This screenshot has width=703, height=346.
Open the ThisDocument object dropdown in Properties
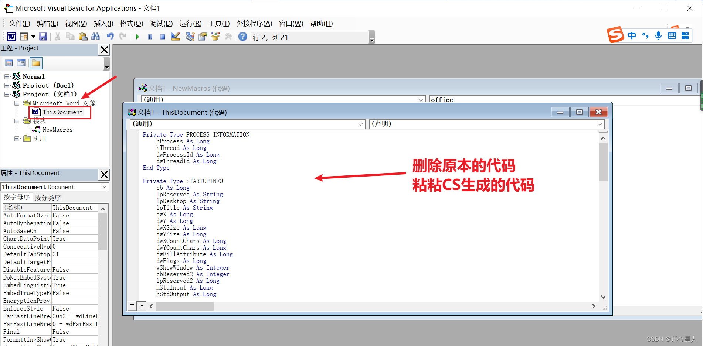(x=105, y=187)
